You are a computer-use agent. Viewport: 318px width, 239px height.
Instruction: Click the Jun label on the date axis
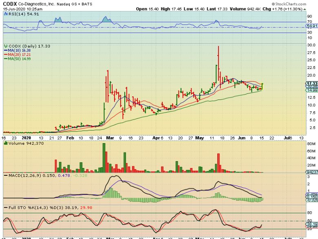coord(241,138)
